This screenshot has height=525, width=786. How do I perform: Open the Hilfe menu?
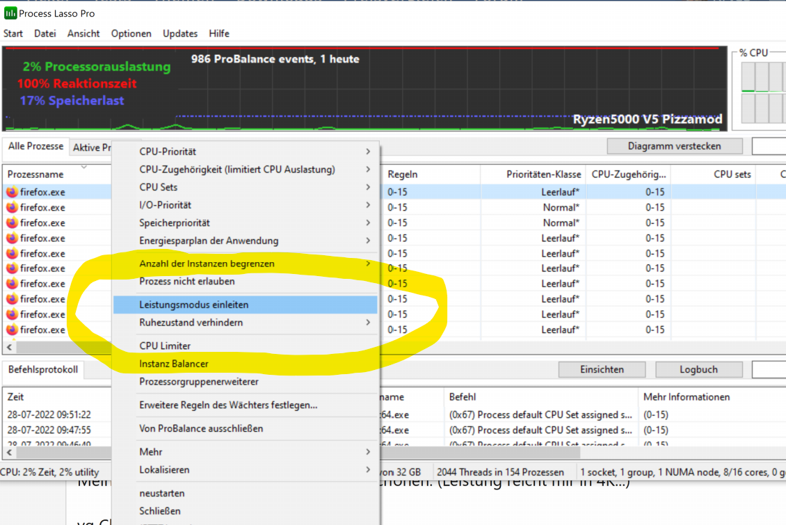coord(219,33)
